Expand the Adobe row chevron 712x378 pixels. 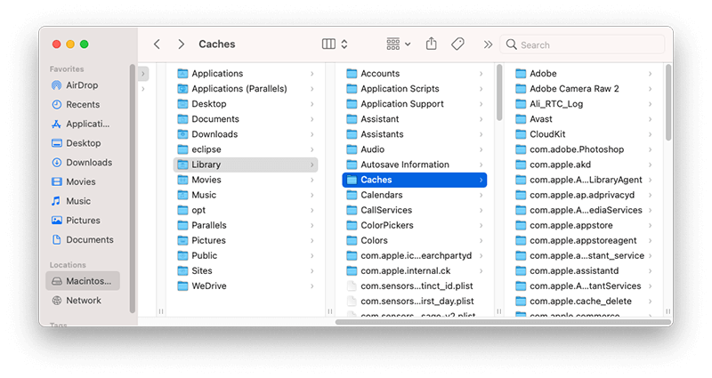[x=651, y=74]
